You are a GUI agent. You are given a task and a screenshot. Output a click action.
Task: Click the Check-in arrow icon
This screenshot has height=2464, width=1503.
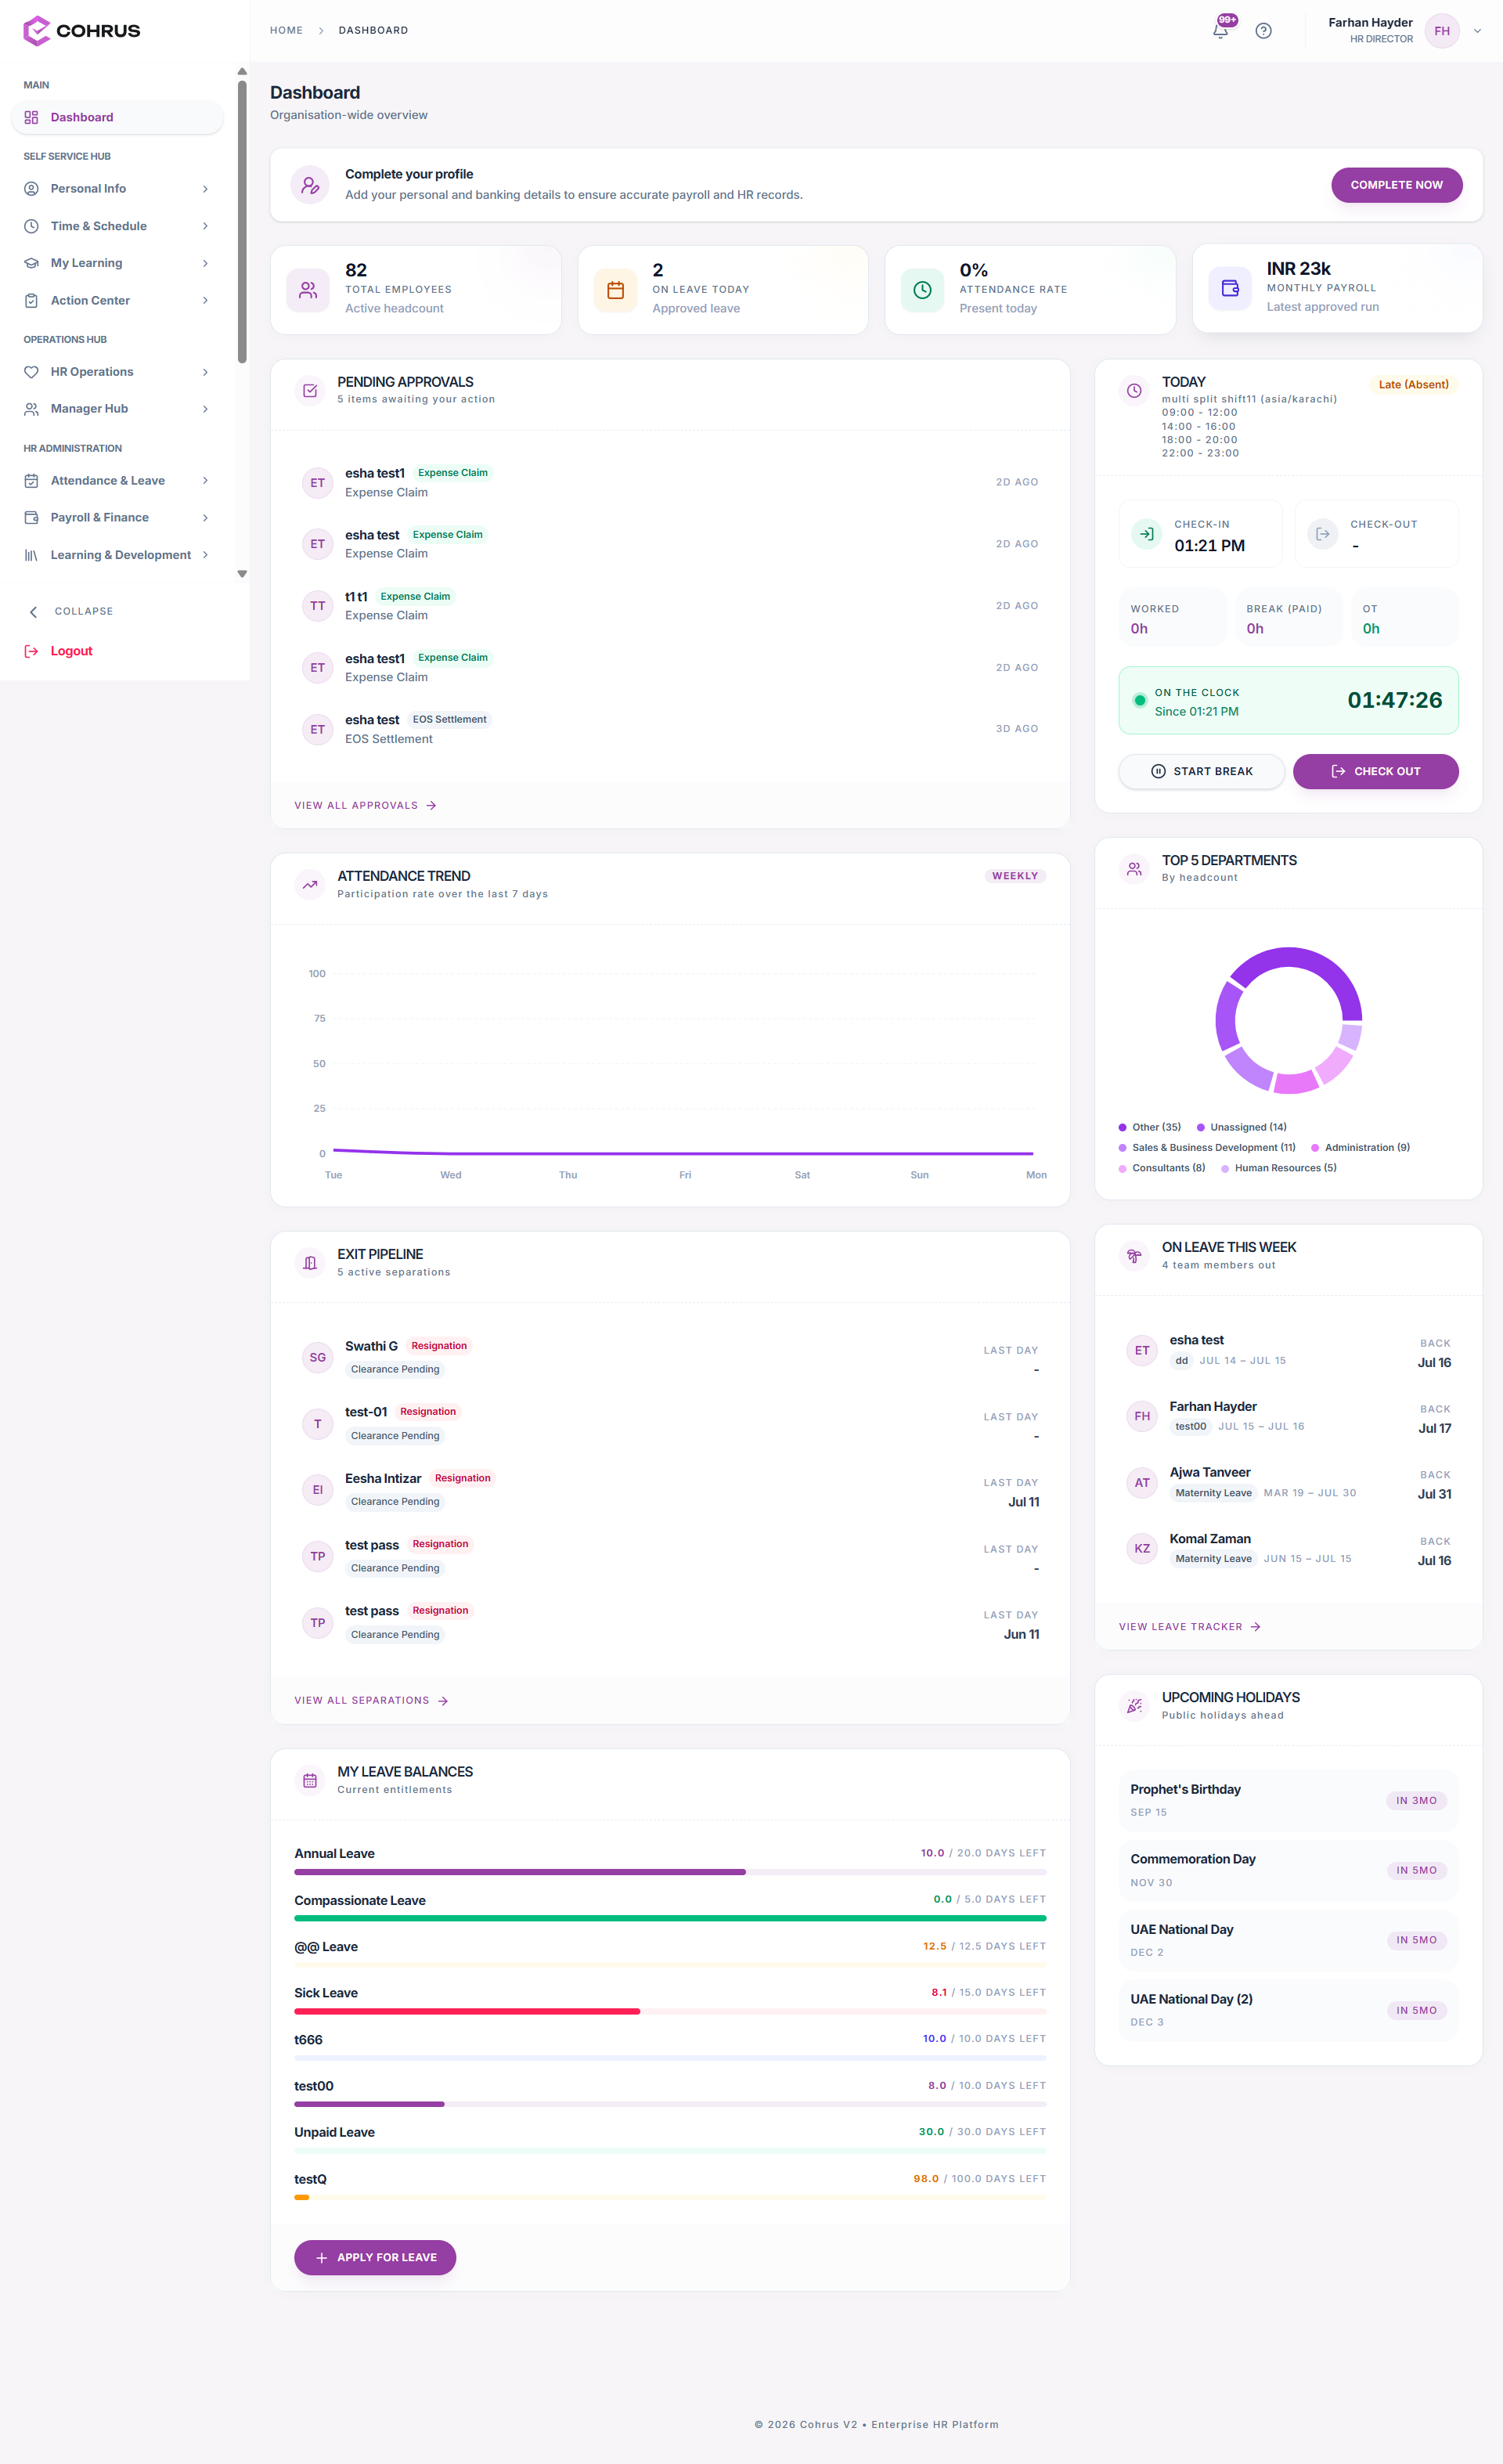1147,534
